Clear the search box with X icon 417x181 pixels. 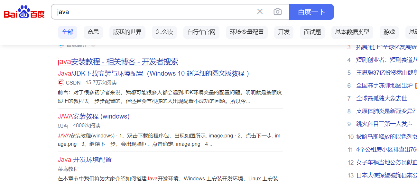[260, 12]
